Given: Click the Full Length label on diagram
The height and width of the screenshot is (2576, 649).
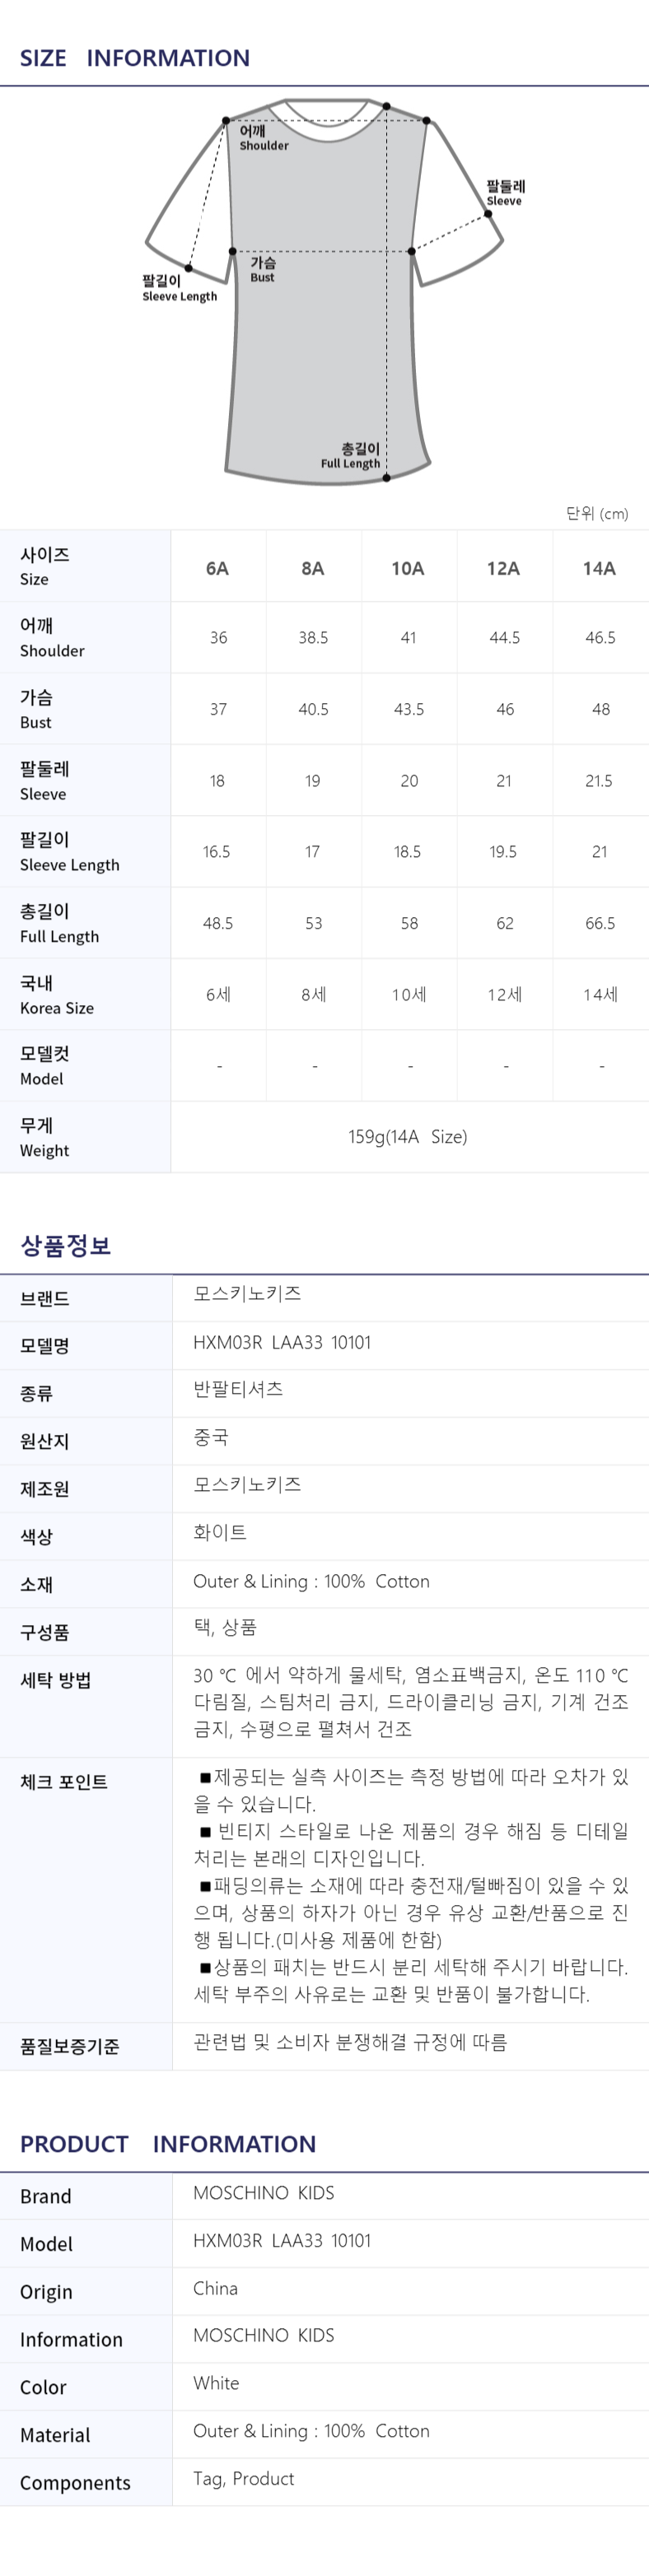Looking at the screenshot, I should point(351,456).
